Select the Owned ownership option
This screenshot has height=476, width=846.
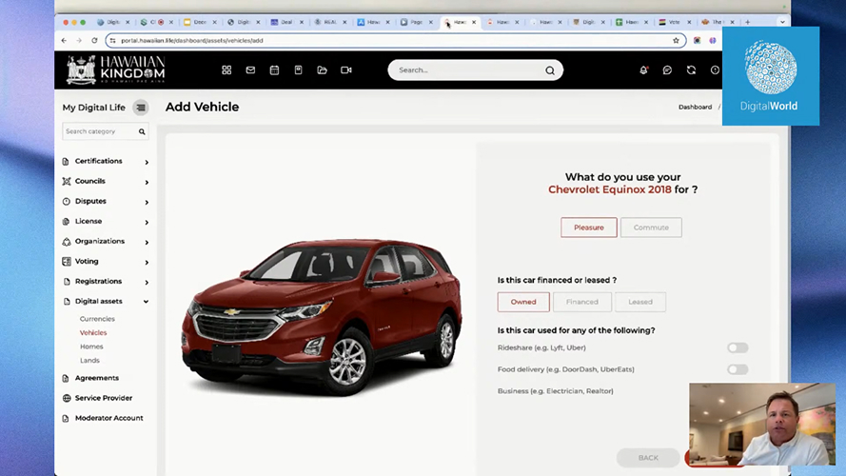[523, 302]
